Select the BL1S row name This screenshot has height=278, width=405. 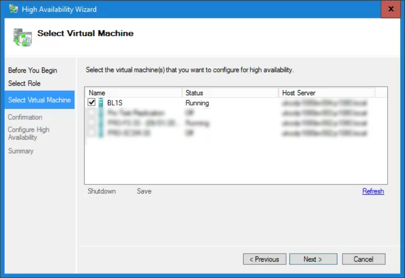tap(115, 103)
